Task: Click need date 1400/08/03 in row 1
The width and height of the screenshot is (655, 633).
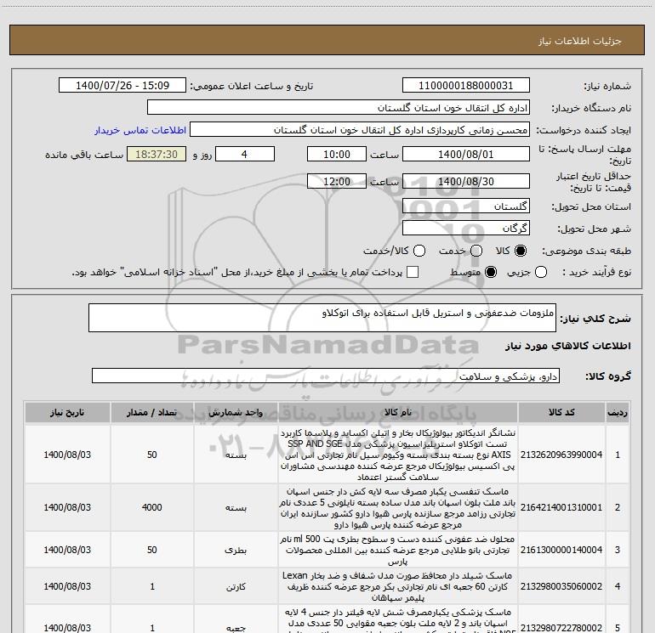Action: 67,455
